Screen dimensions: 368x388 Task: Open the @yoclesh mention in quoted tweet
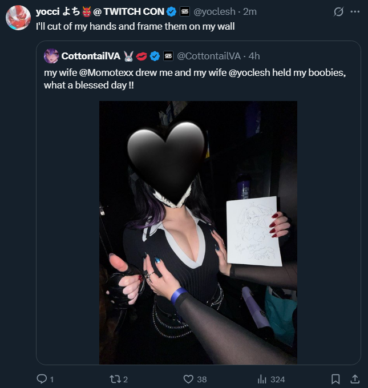249,72
